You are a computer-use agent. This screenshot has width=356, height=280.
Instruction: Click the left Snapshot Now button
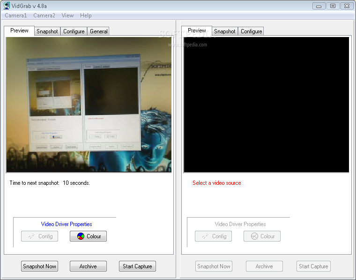click(39, 266)
